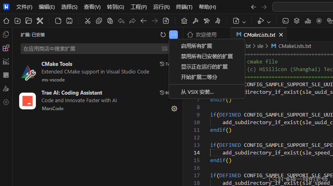Click the home toolbar icon
333x186 pixels.
[6, 21]
